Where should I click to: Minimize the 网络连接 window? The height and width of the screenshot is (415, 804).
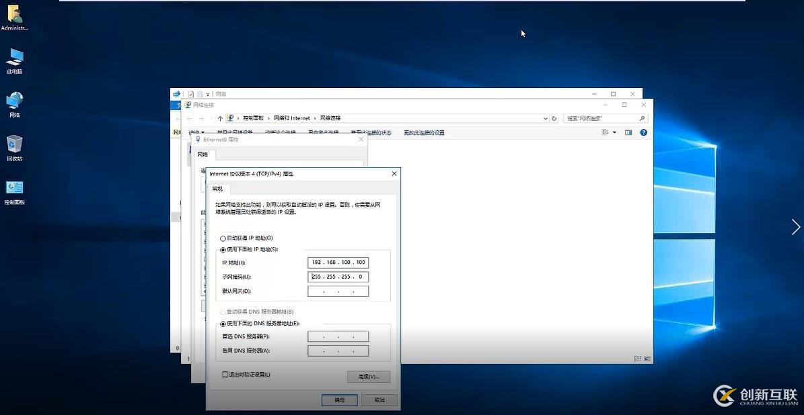point(605,105)
